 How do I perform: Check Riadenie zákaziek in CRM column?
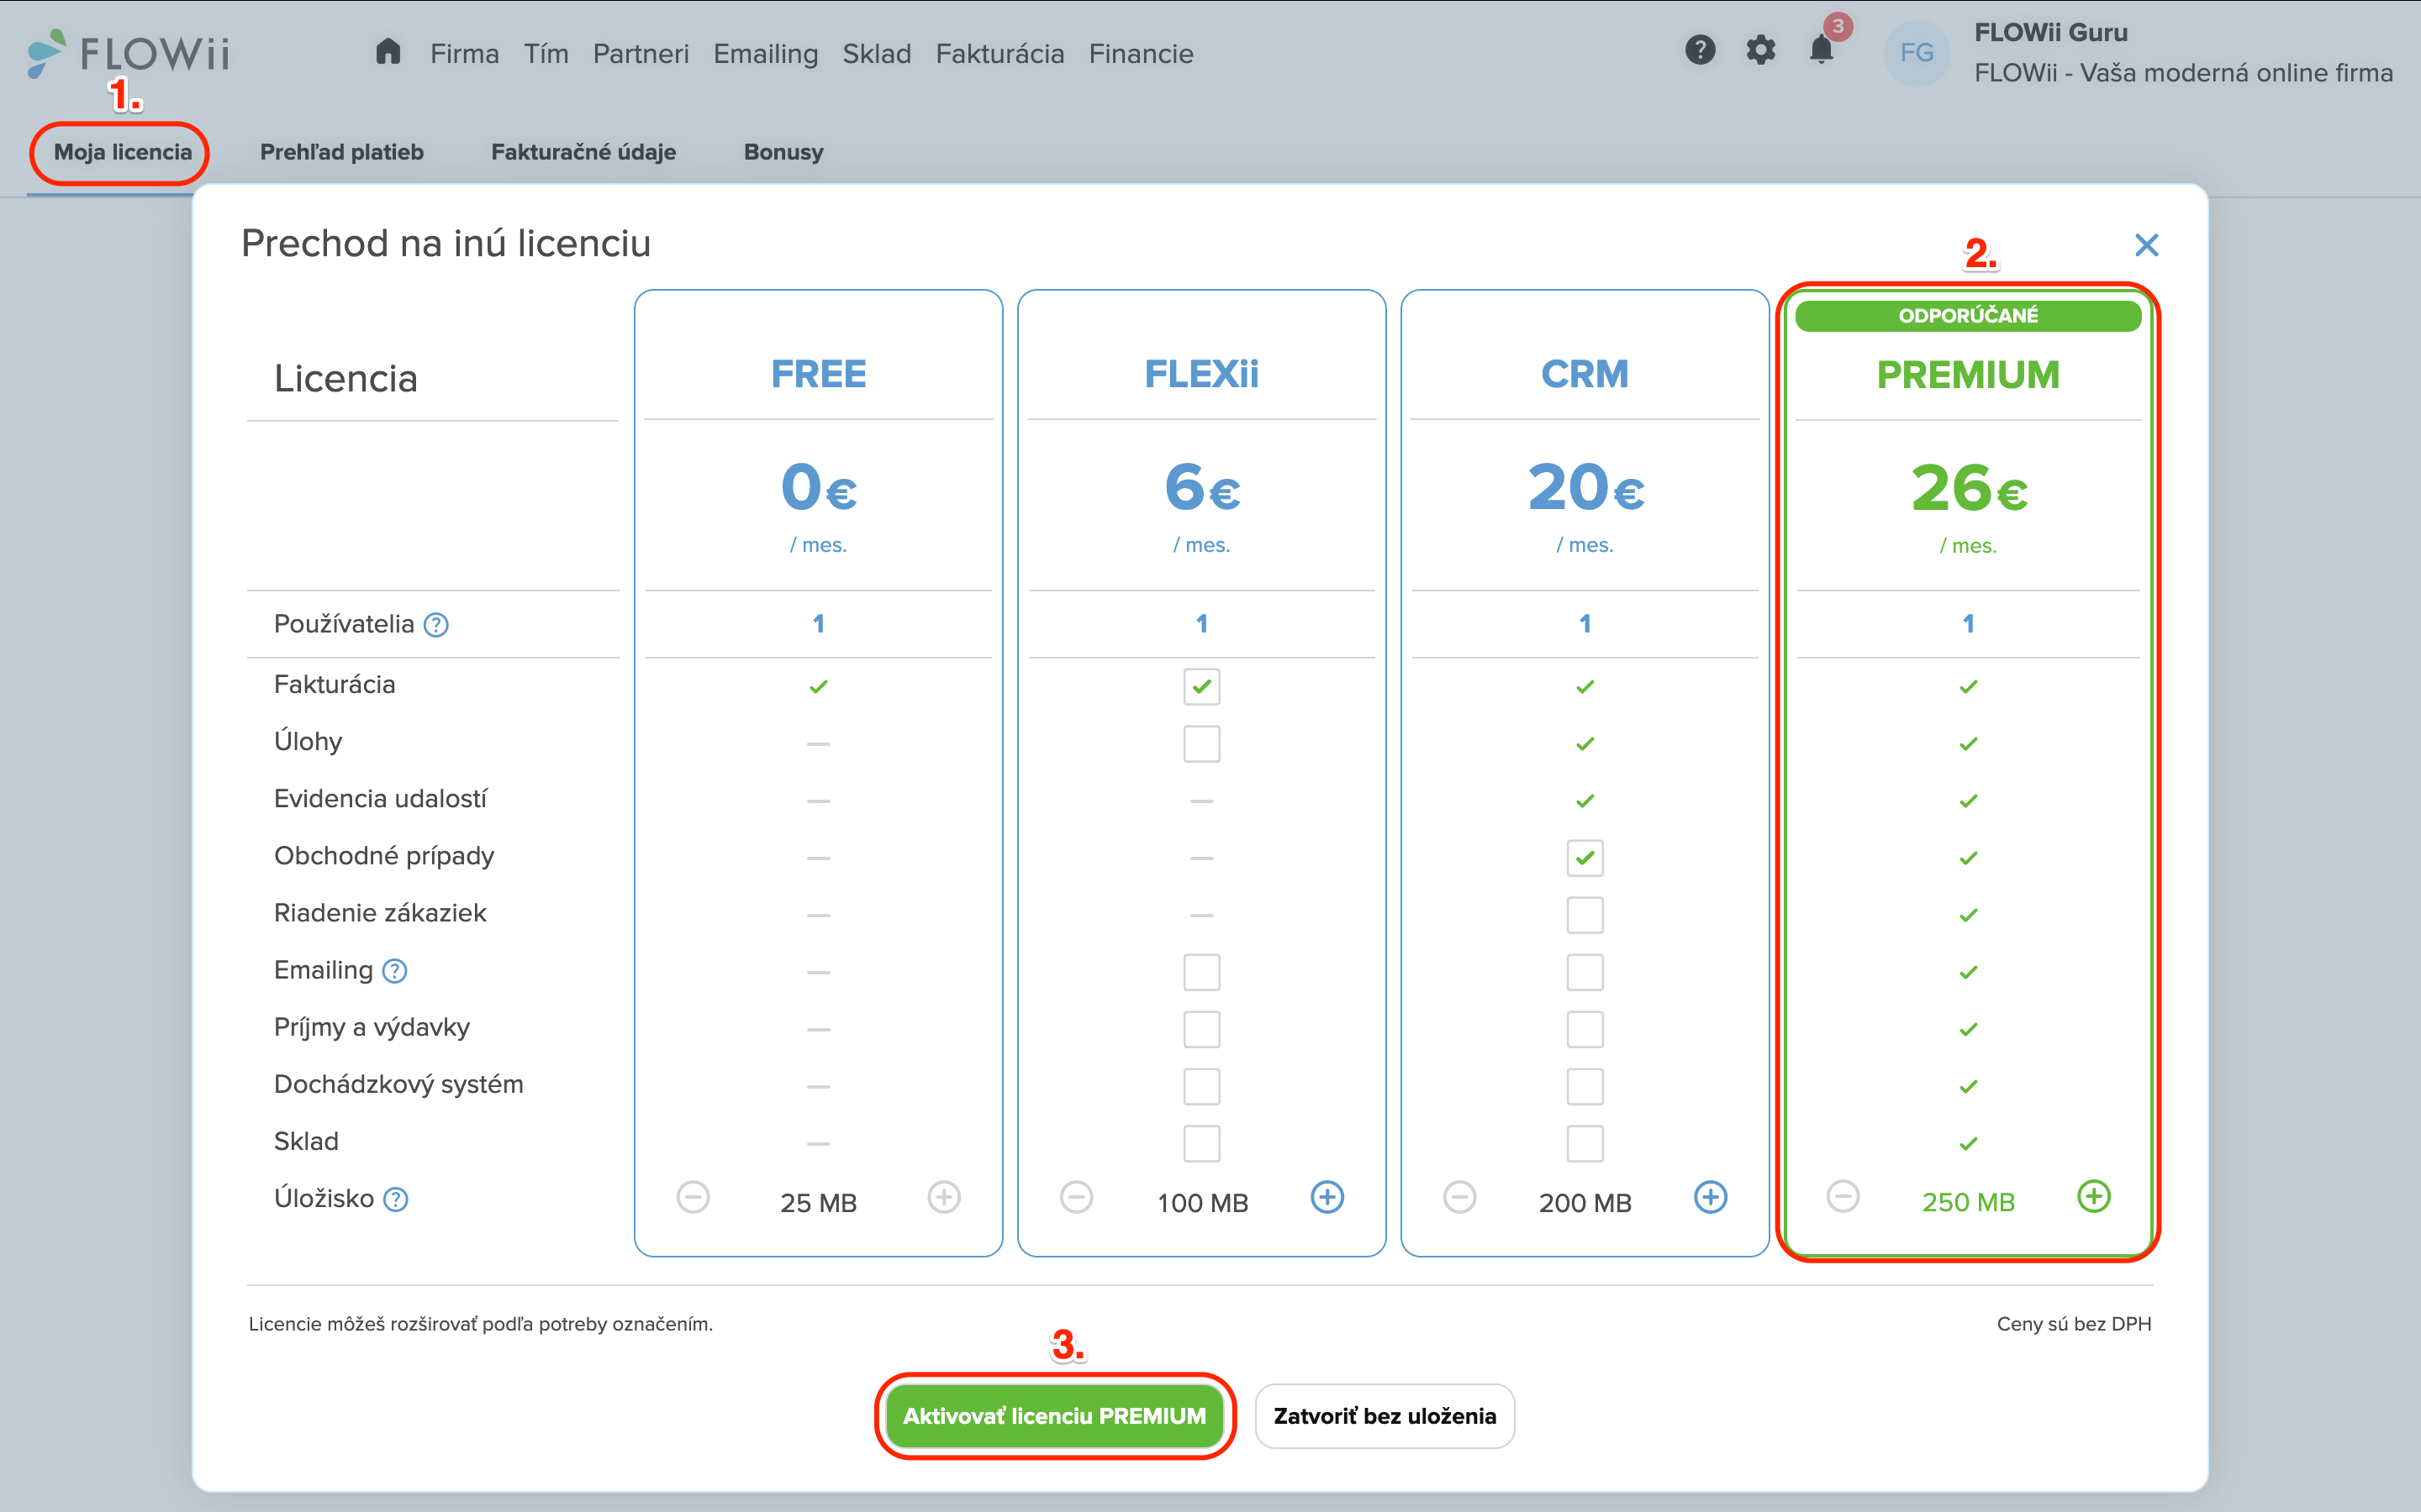click(x=1585, y=914)
